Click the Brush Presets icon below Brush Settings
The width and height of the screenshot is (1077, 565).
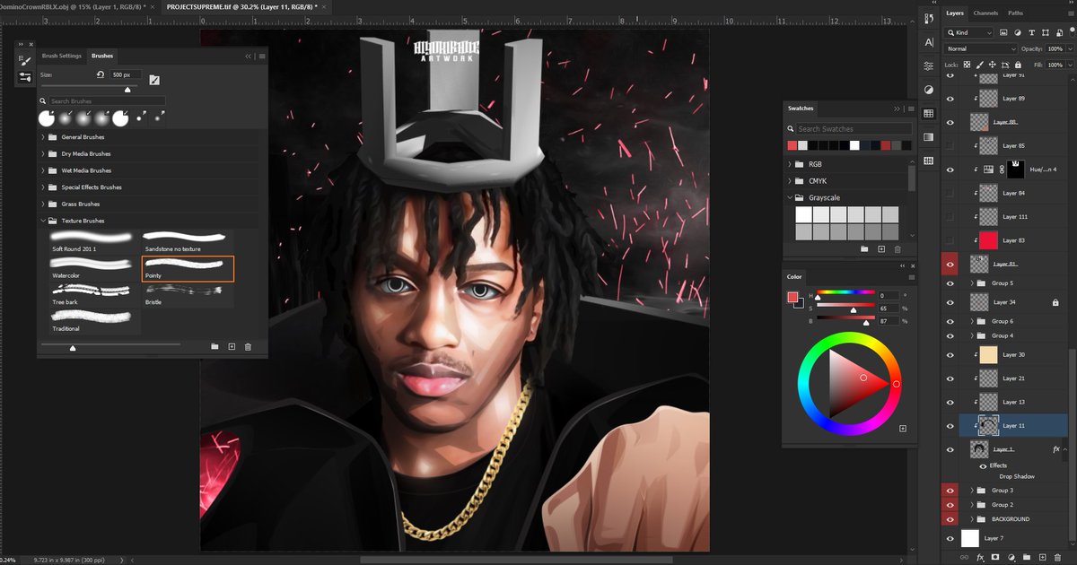click(x=24, y=78)
